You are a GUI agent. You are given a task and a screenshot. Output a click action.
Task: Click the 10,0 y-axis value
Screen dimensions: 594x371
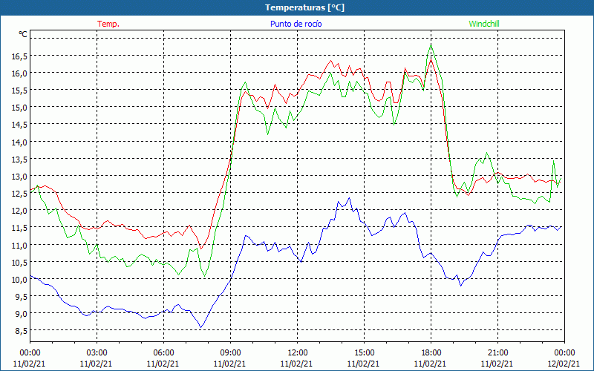tap(20, 280)
